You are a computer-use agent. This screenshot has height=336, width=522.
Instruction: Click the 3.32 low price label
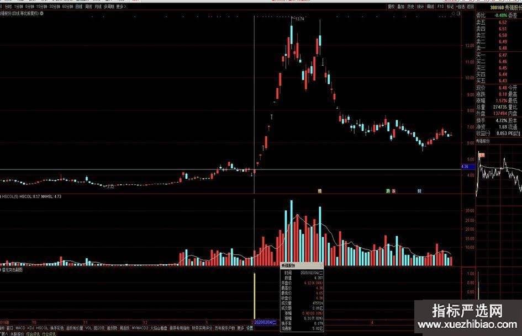pyautogui.click(x=110, y=187)
